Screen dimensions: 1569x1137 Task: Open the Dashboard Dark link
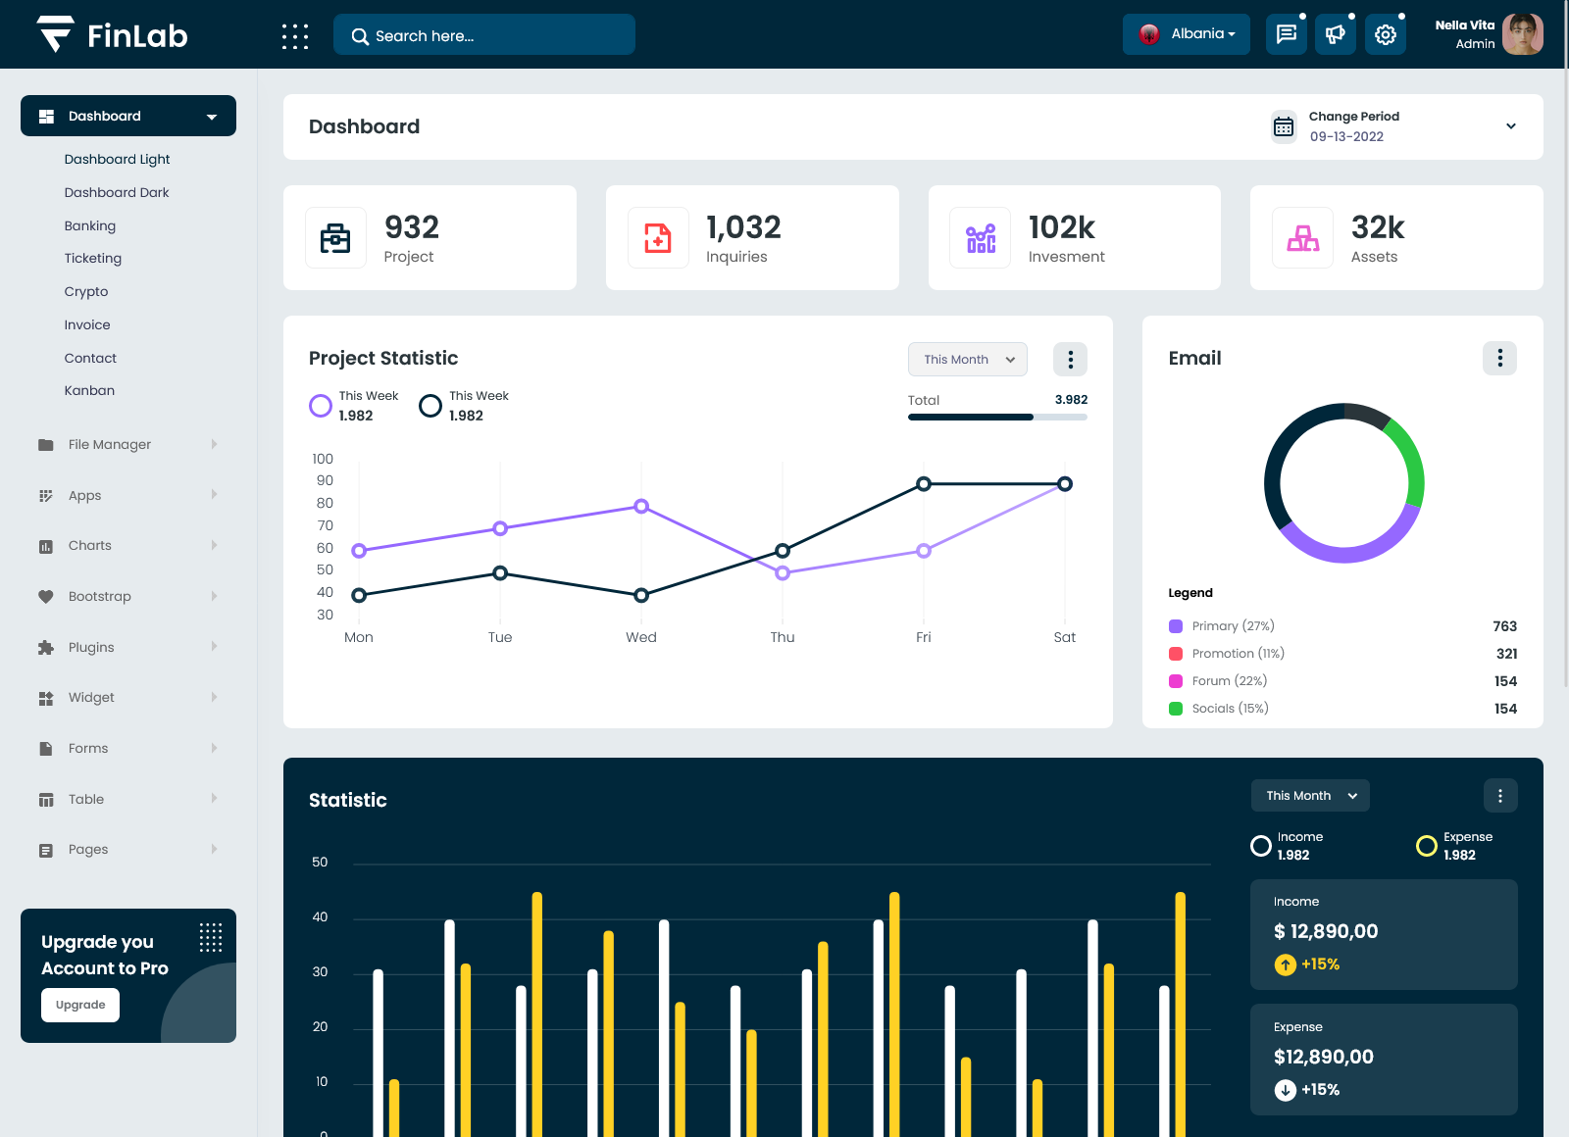(117, 193)
